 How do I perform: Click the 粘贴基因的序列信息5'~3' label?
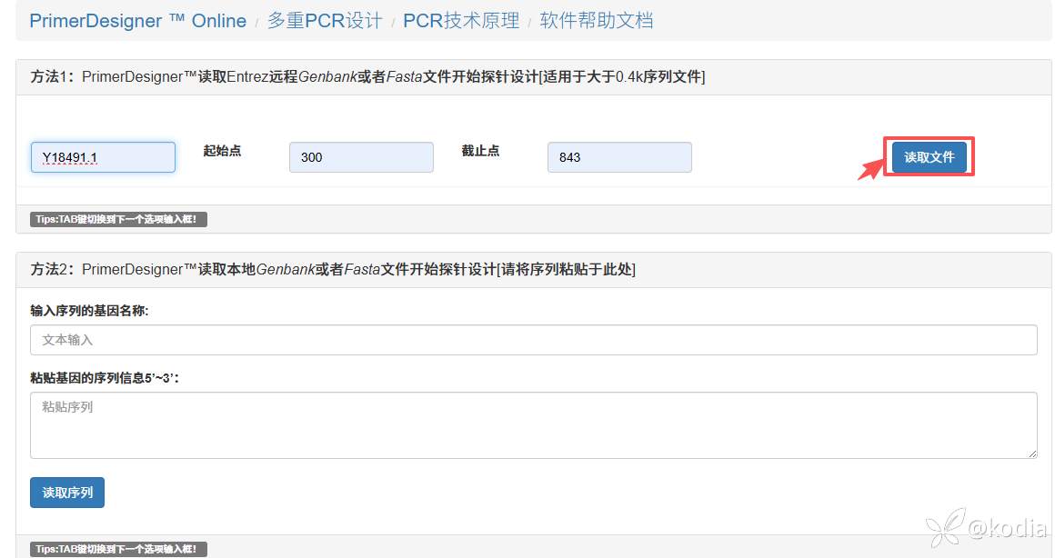pyautogui.click(x=105, y=378)
